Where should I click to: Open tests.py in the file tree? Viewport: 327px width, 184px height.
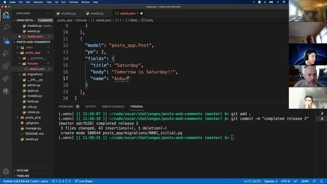(x=33, y=101)
